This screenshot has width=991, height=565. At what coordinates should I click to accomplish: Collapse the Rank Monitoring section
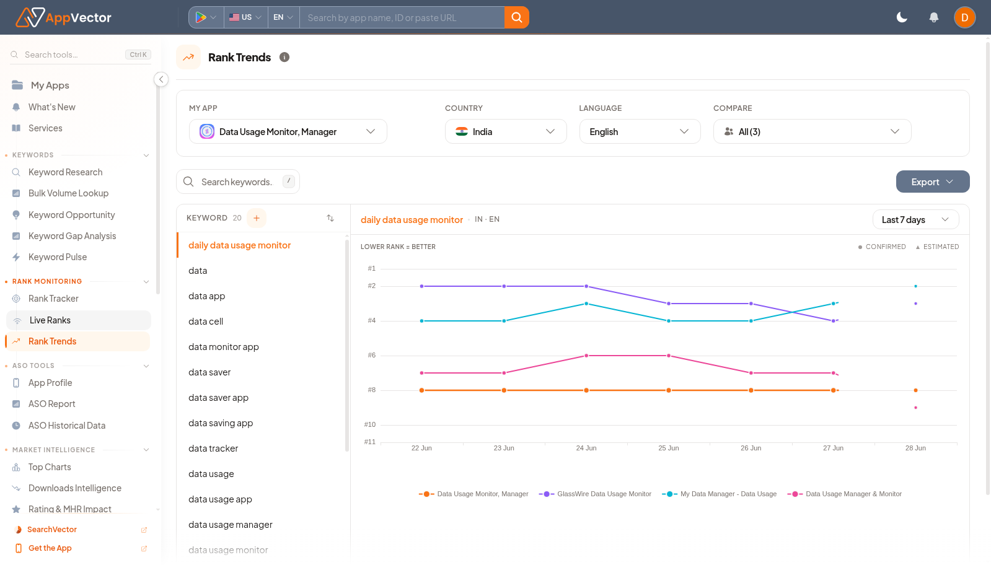[146, 281]
